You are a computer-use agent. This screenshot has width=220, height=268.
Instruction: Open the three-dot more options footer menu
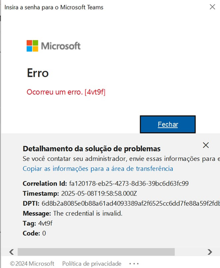click(134, 264)
